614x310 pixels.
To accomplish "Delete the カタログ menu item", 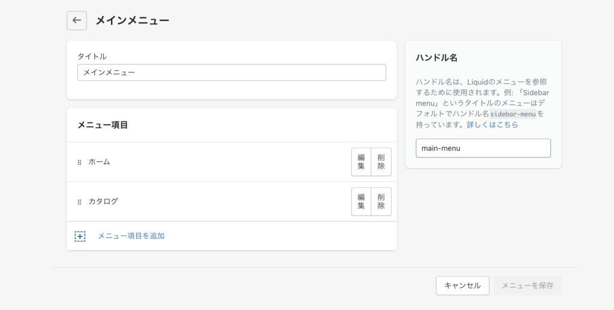I will [381, 202].
